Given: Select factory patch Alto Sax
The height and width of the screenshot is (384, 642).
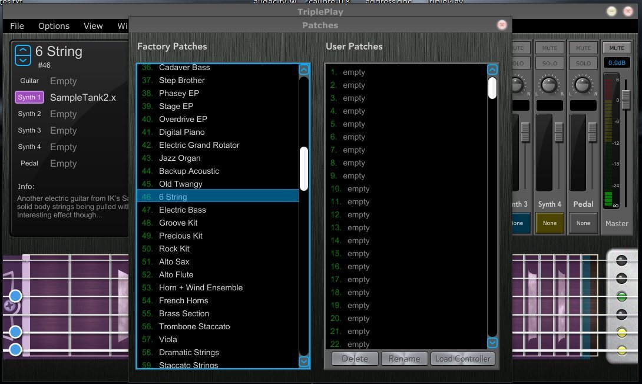Looking at the screenshot, I should (x=218, y=262).
